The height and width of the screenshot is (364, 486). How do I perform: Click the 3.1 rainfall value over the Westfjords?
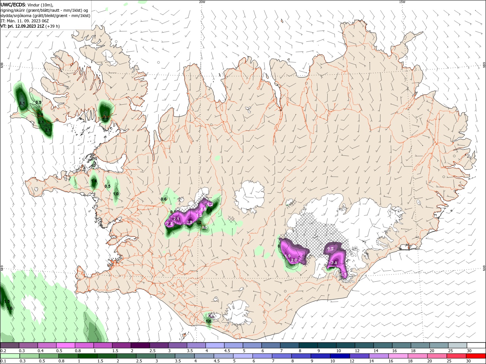click(22, 103)
